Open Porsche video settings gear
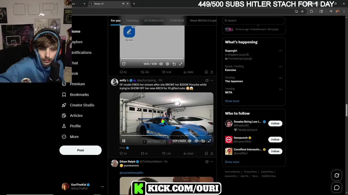The height and width of the screenshot is (195, 348). pyautogui.click(x=196, y=141)
